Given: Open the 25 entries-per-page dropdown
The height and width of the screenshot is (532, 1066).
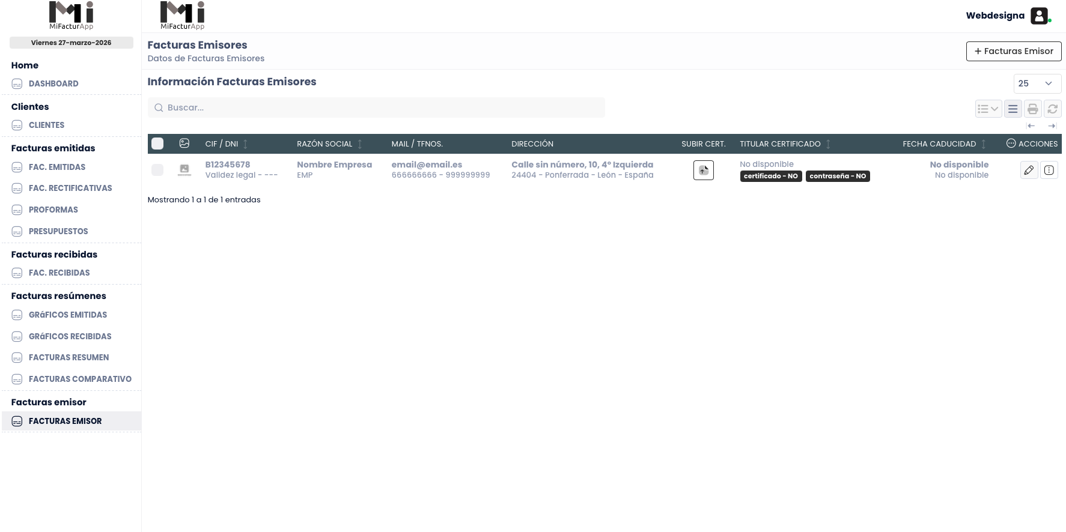Looking at the screenshot, I should 1037,83.
